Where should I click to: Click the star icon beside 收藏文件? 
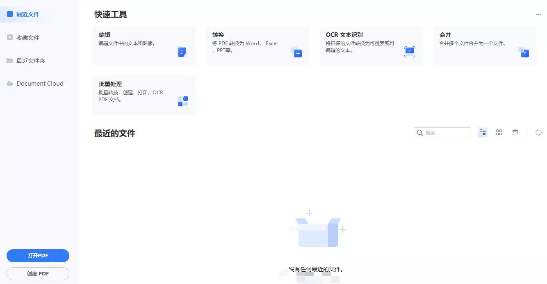(x=9, y=37)
